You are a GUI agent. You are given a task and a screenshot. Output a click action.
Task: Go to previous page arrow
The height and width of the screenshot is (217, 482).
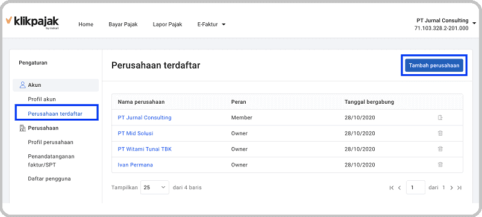point(399,187)
